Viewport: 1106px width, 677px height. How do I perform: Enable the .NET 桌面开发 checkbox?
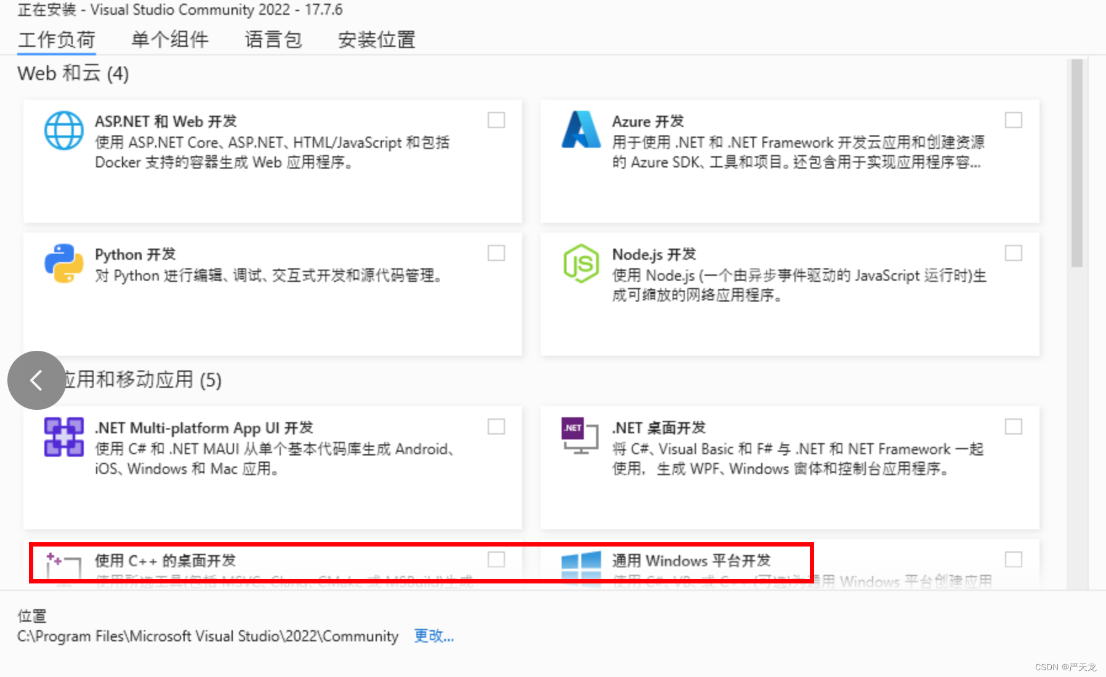tap(1014, 427)
